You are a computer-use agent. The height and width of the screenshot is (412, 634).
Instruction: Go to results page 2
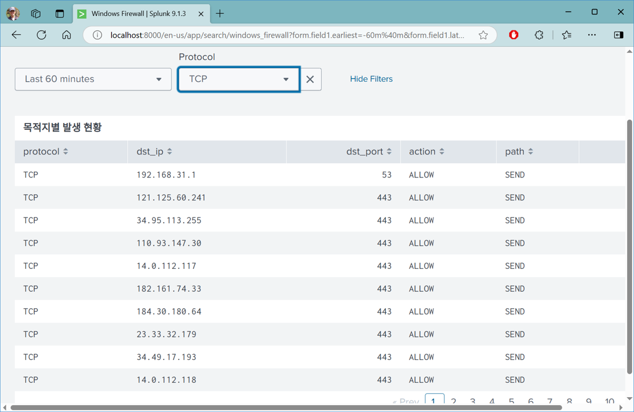click(x=453, y=401)
